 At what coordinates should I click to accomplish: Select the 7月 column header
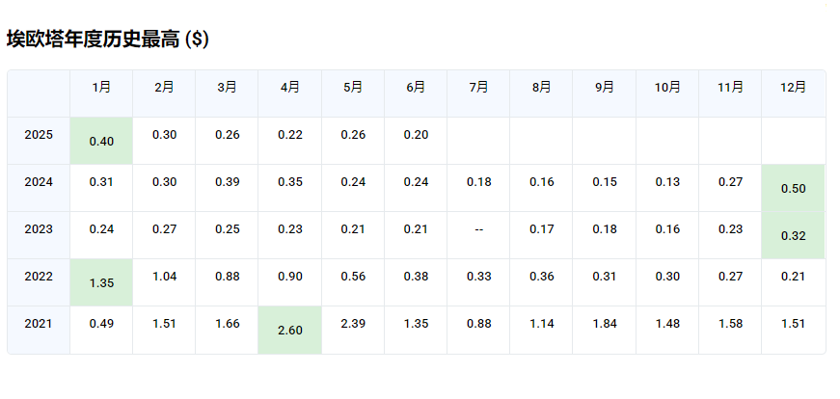[479, 88]
